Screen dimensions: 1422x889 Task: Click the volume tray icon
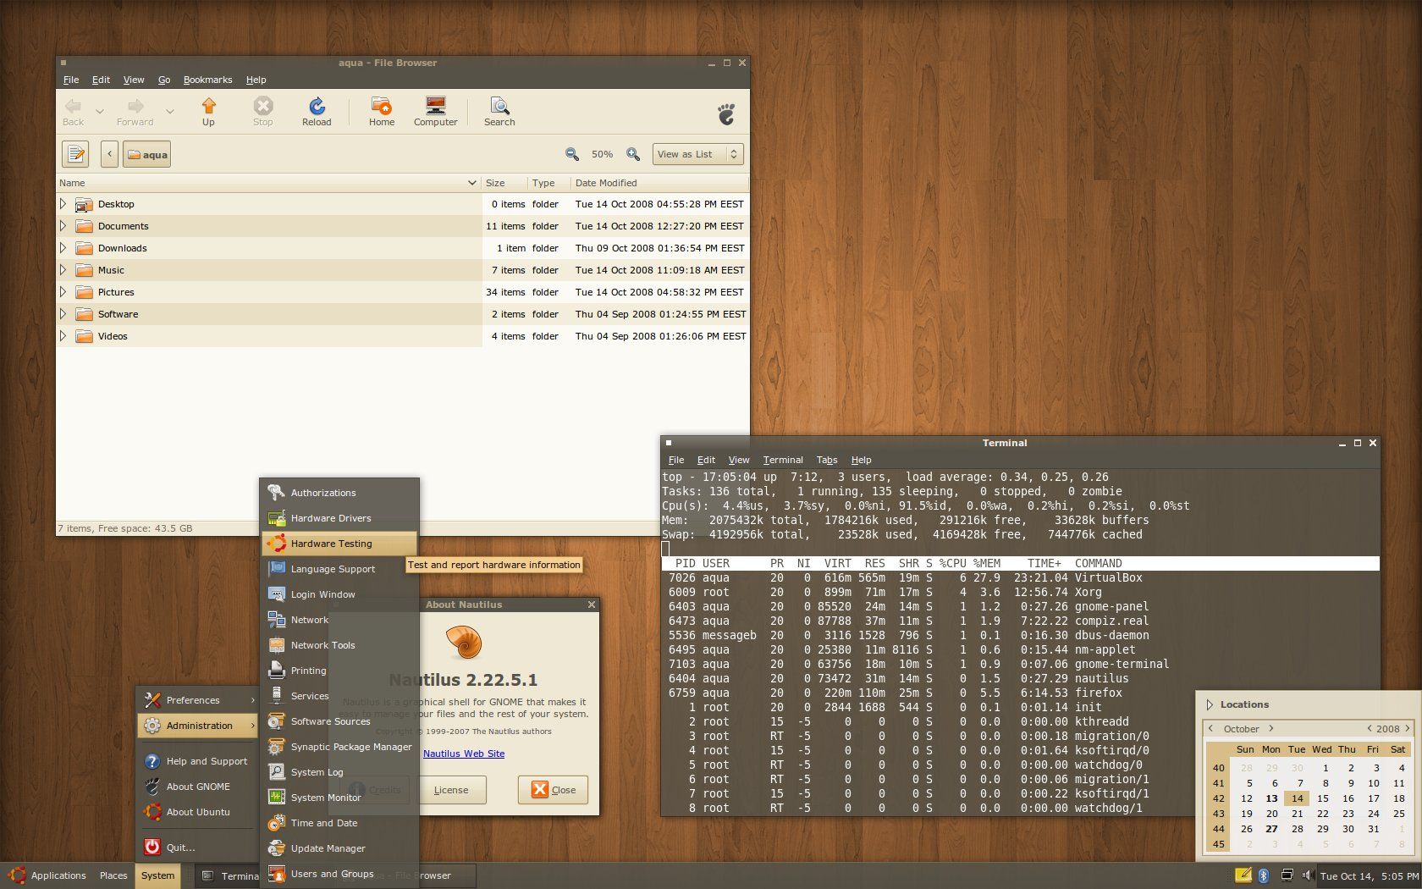pos(1306,875)
